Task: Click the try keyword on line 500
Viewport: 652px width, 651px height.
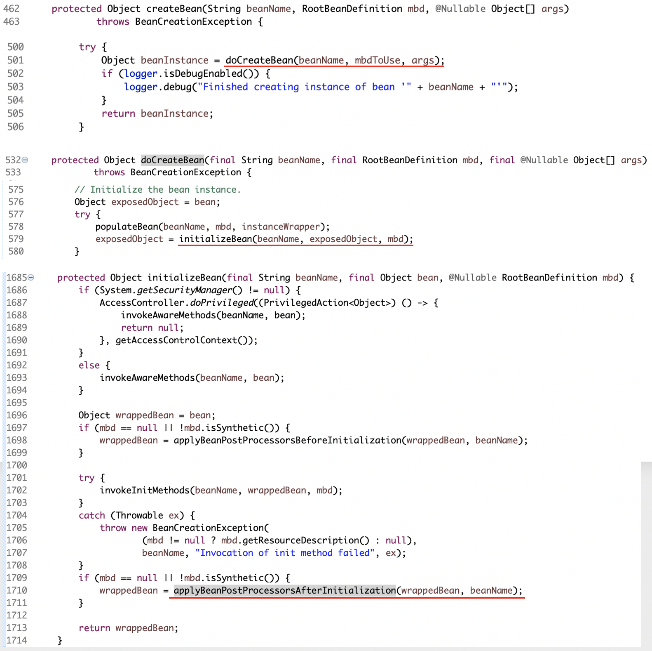Action: [87, 47]
